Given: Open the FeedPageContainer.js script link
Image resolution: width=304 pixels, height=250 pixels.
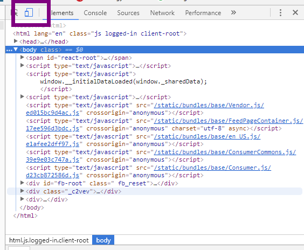Looking at the screenshot, I should [229, 121].
